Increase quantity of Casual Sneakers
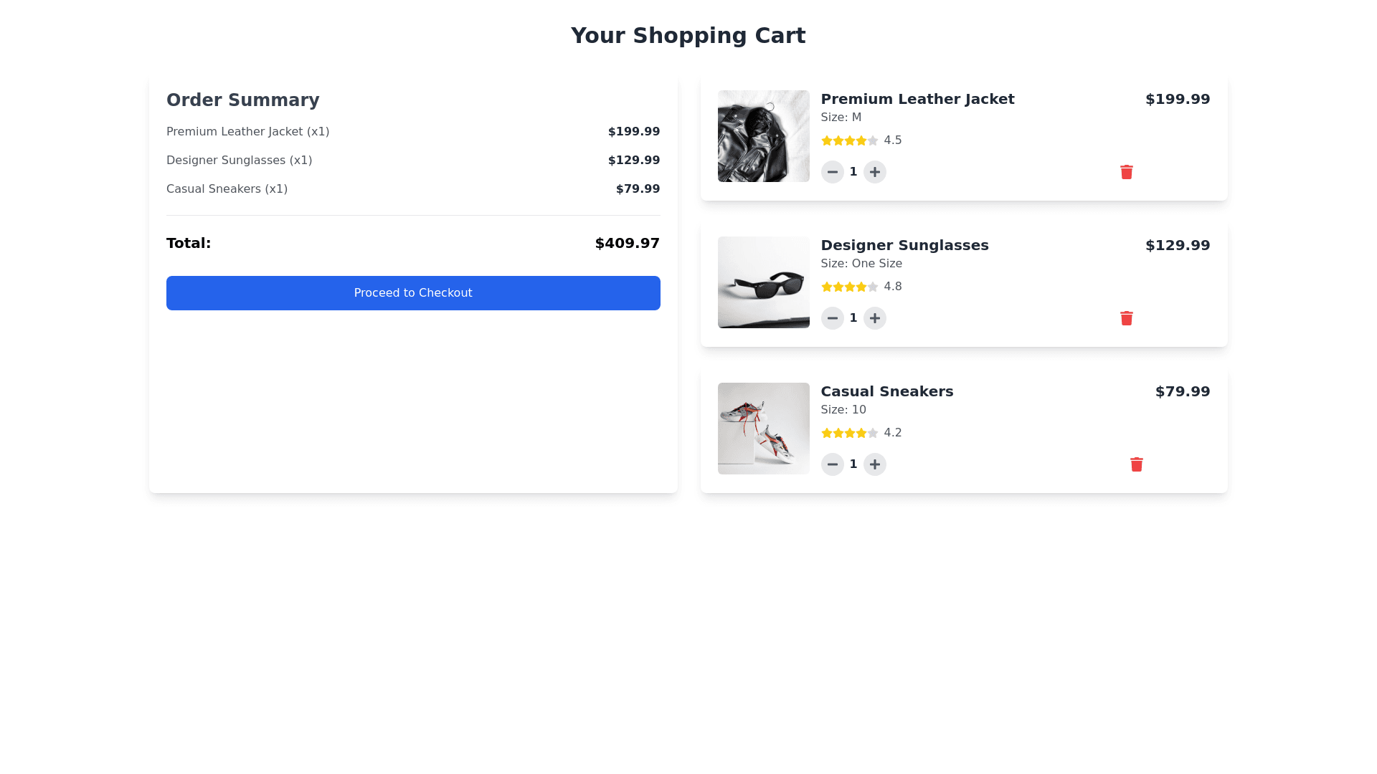The height and width of the screenshot is (774, 1377). click(x=874, y=464)
